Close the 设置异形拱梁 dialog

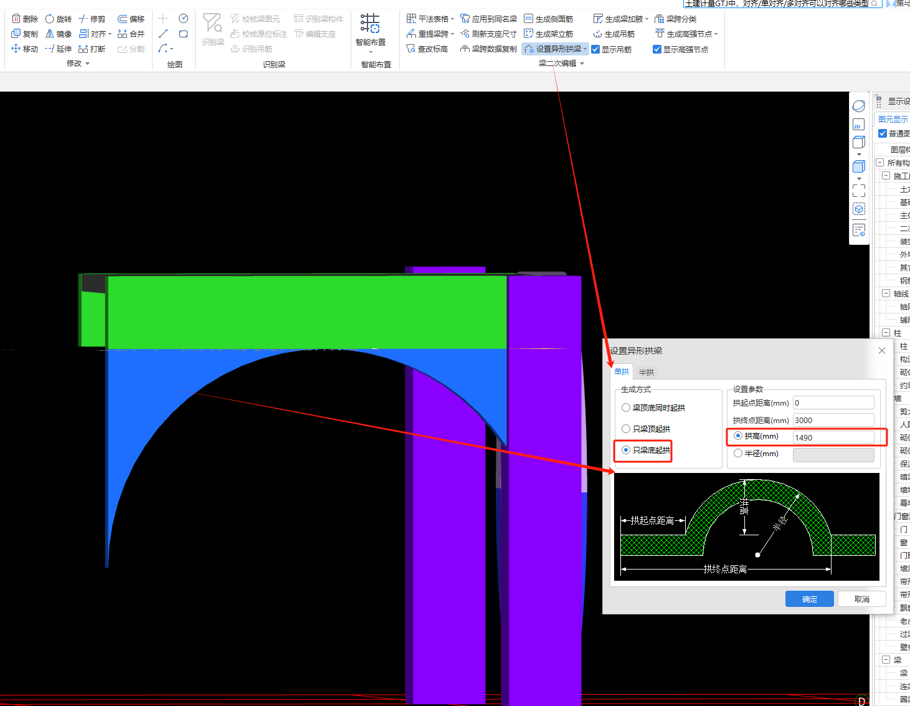pyautogui.click(x=882, y=351)
